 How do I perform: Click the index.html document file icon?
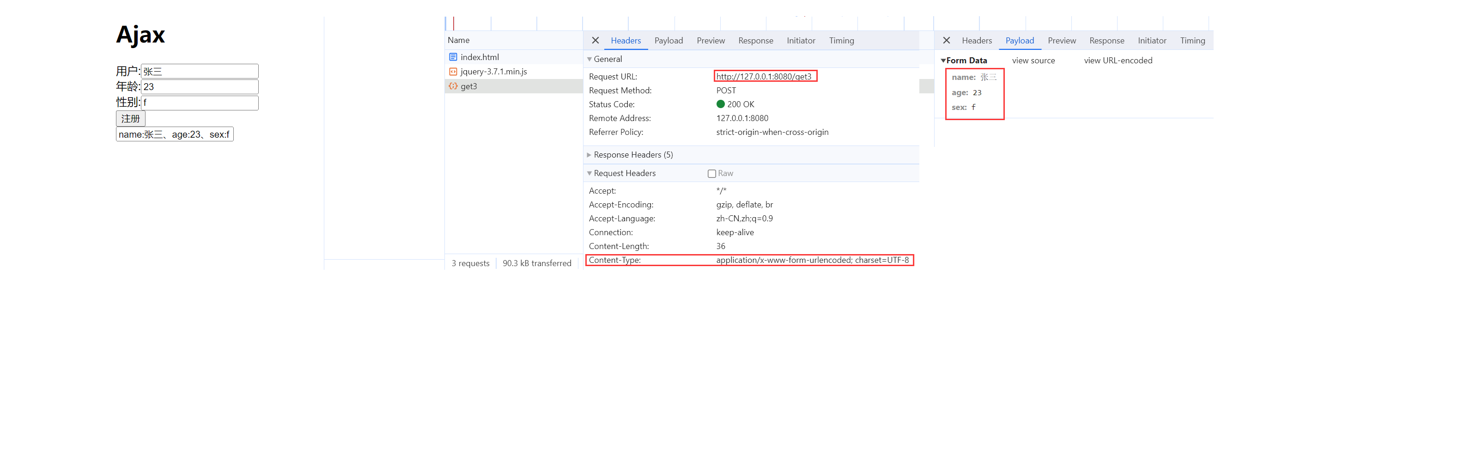pyautogui.click(x=453, y=57)
